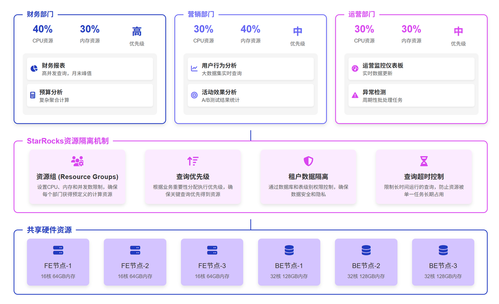499x304 pixels.
Task: Click the 查询超时控制 title
Action: tap(424, 177)
